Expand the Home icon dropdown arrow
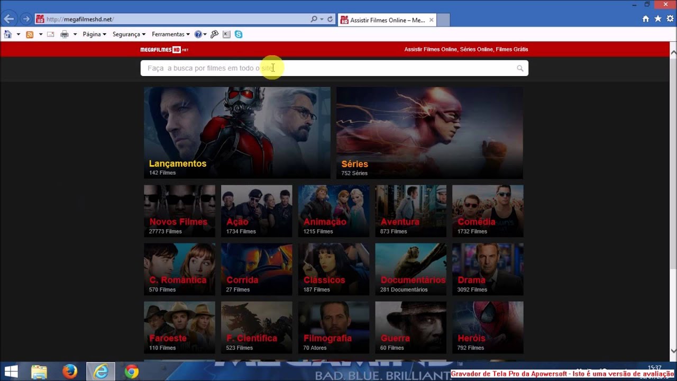Viewport: 677px width, 381px height. 18,34
